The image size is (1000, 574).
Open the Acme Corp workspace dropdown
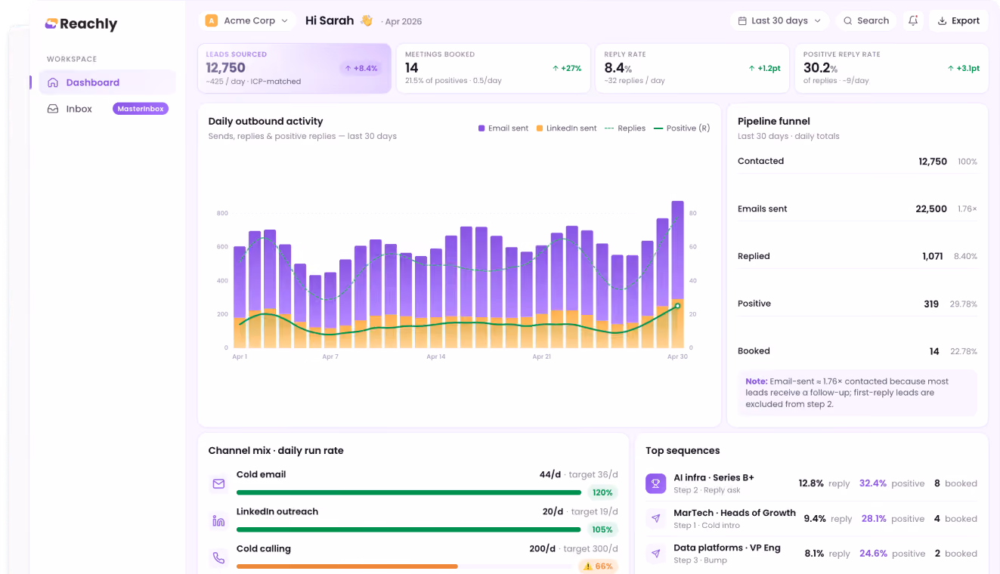(x=247, y=21)
